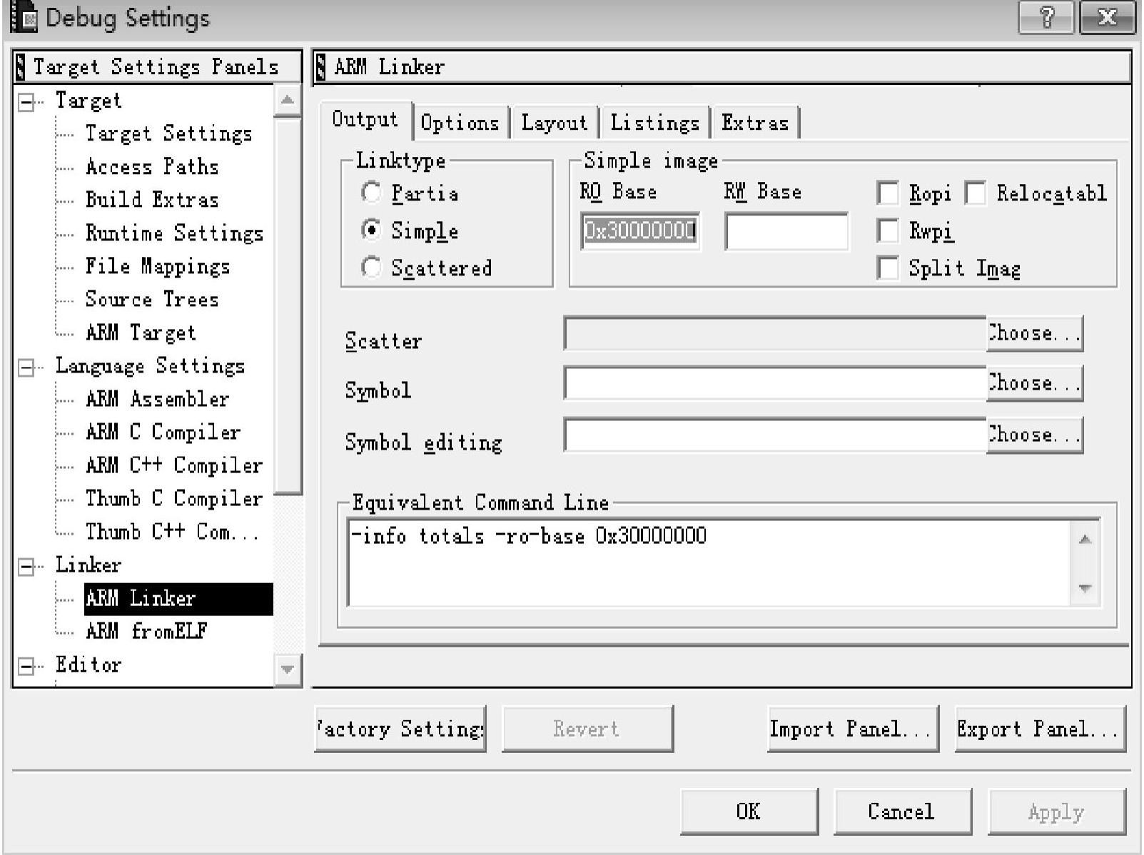The image size is (1144, 855).
Task: Click the RO Base input field
Action: [x=640, y=231]
